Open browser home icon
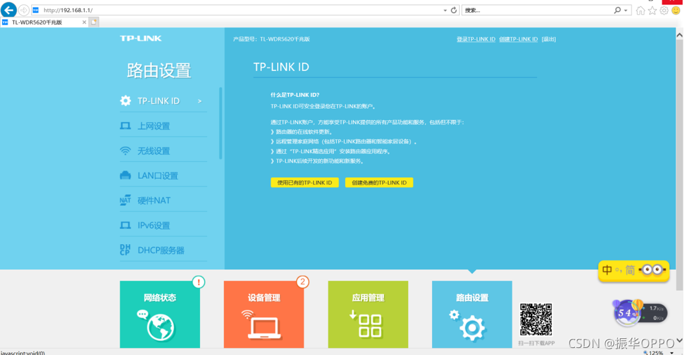This screenshot has width=684, height=355. (640, 10)
